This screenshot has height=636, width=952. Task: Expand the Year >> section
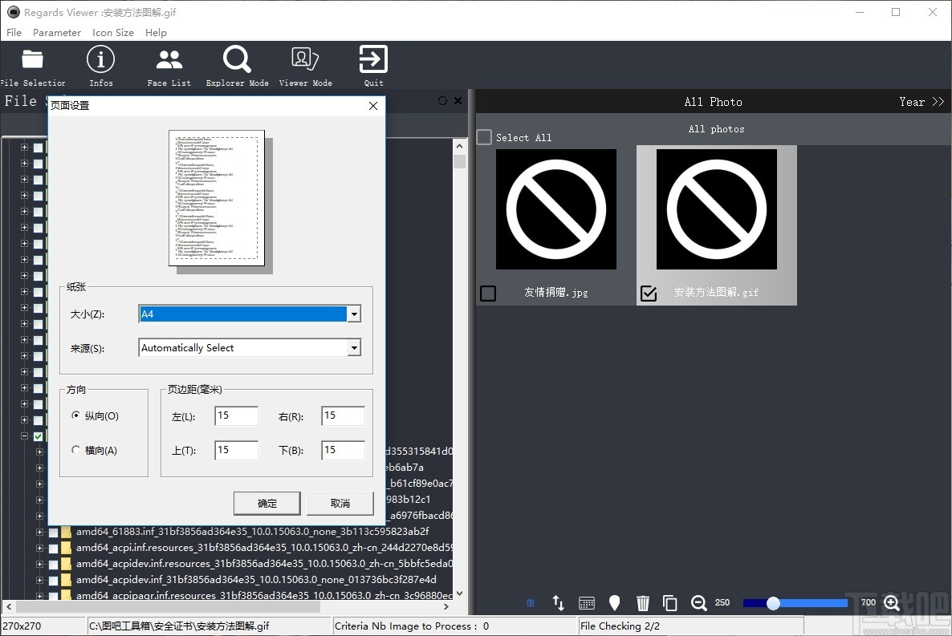[921, 102]
